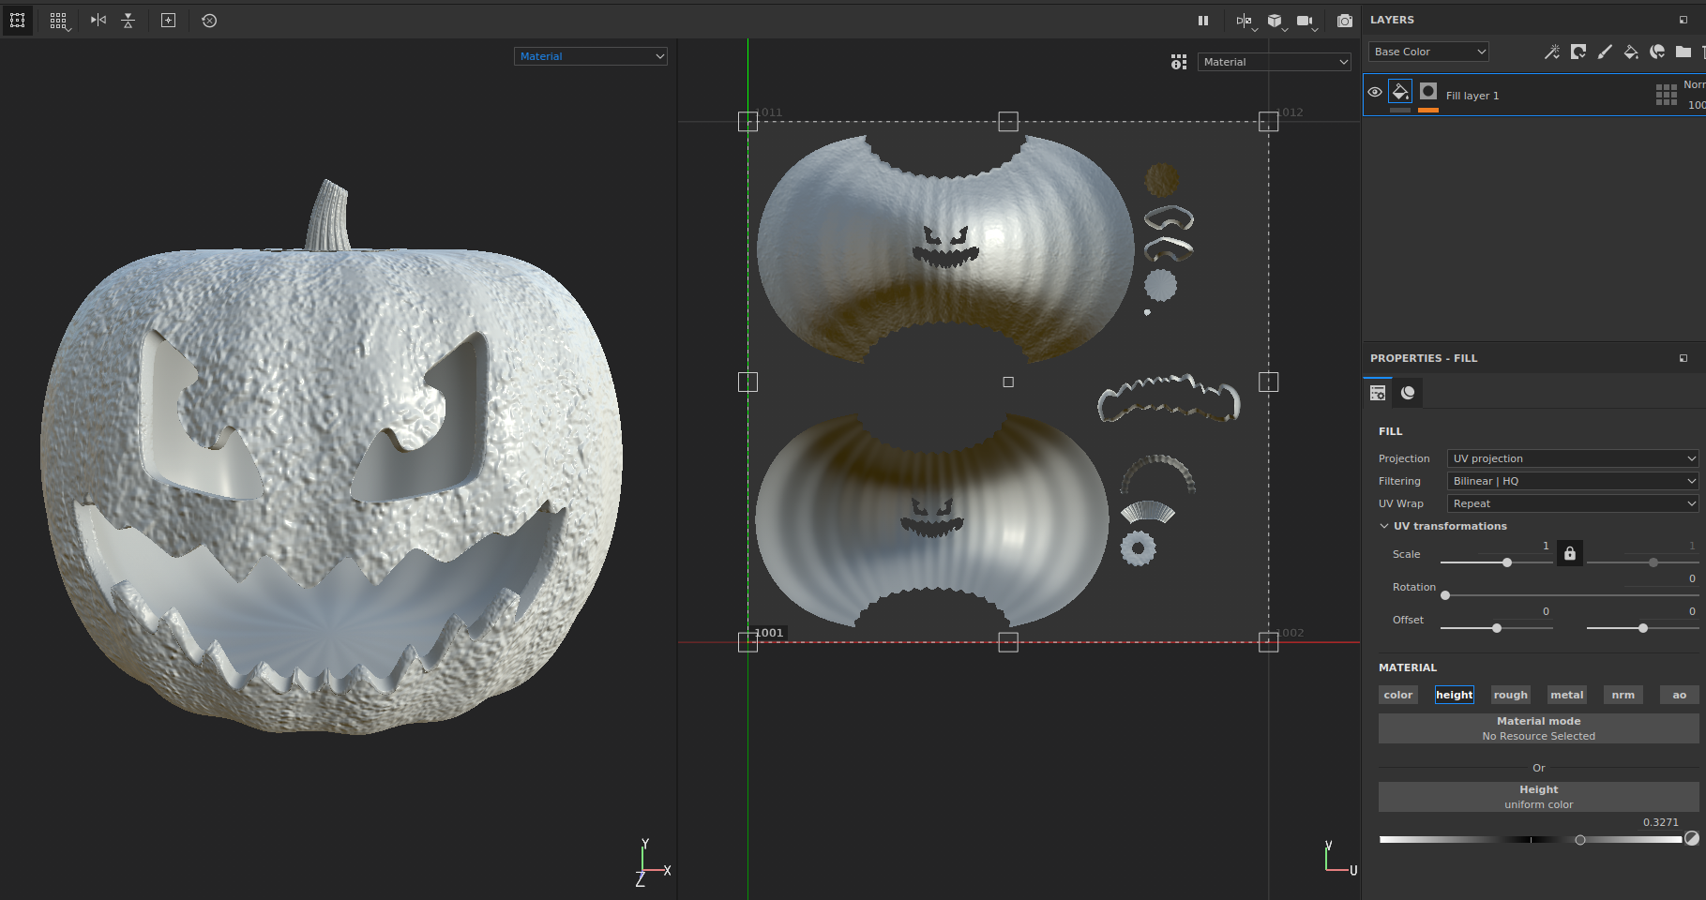The width and height of the screenshot is (1706, 900).
Task: Reset transformations with the circular reset icon
Action: (209, 21)
